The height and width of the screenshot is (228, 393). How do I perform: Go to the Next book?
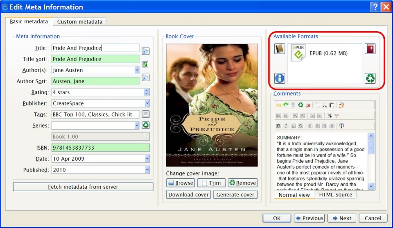[342, 218]
